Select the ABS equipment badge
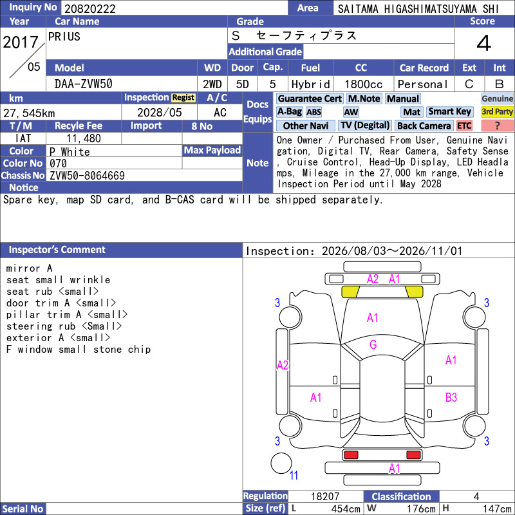The height and width of the screenshot is (515, 515). coord(314,112)
